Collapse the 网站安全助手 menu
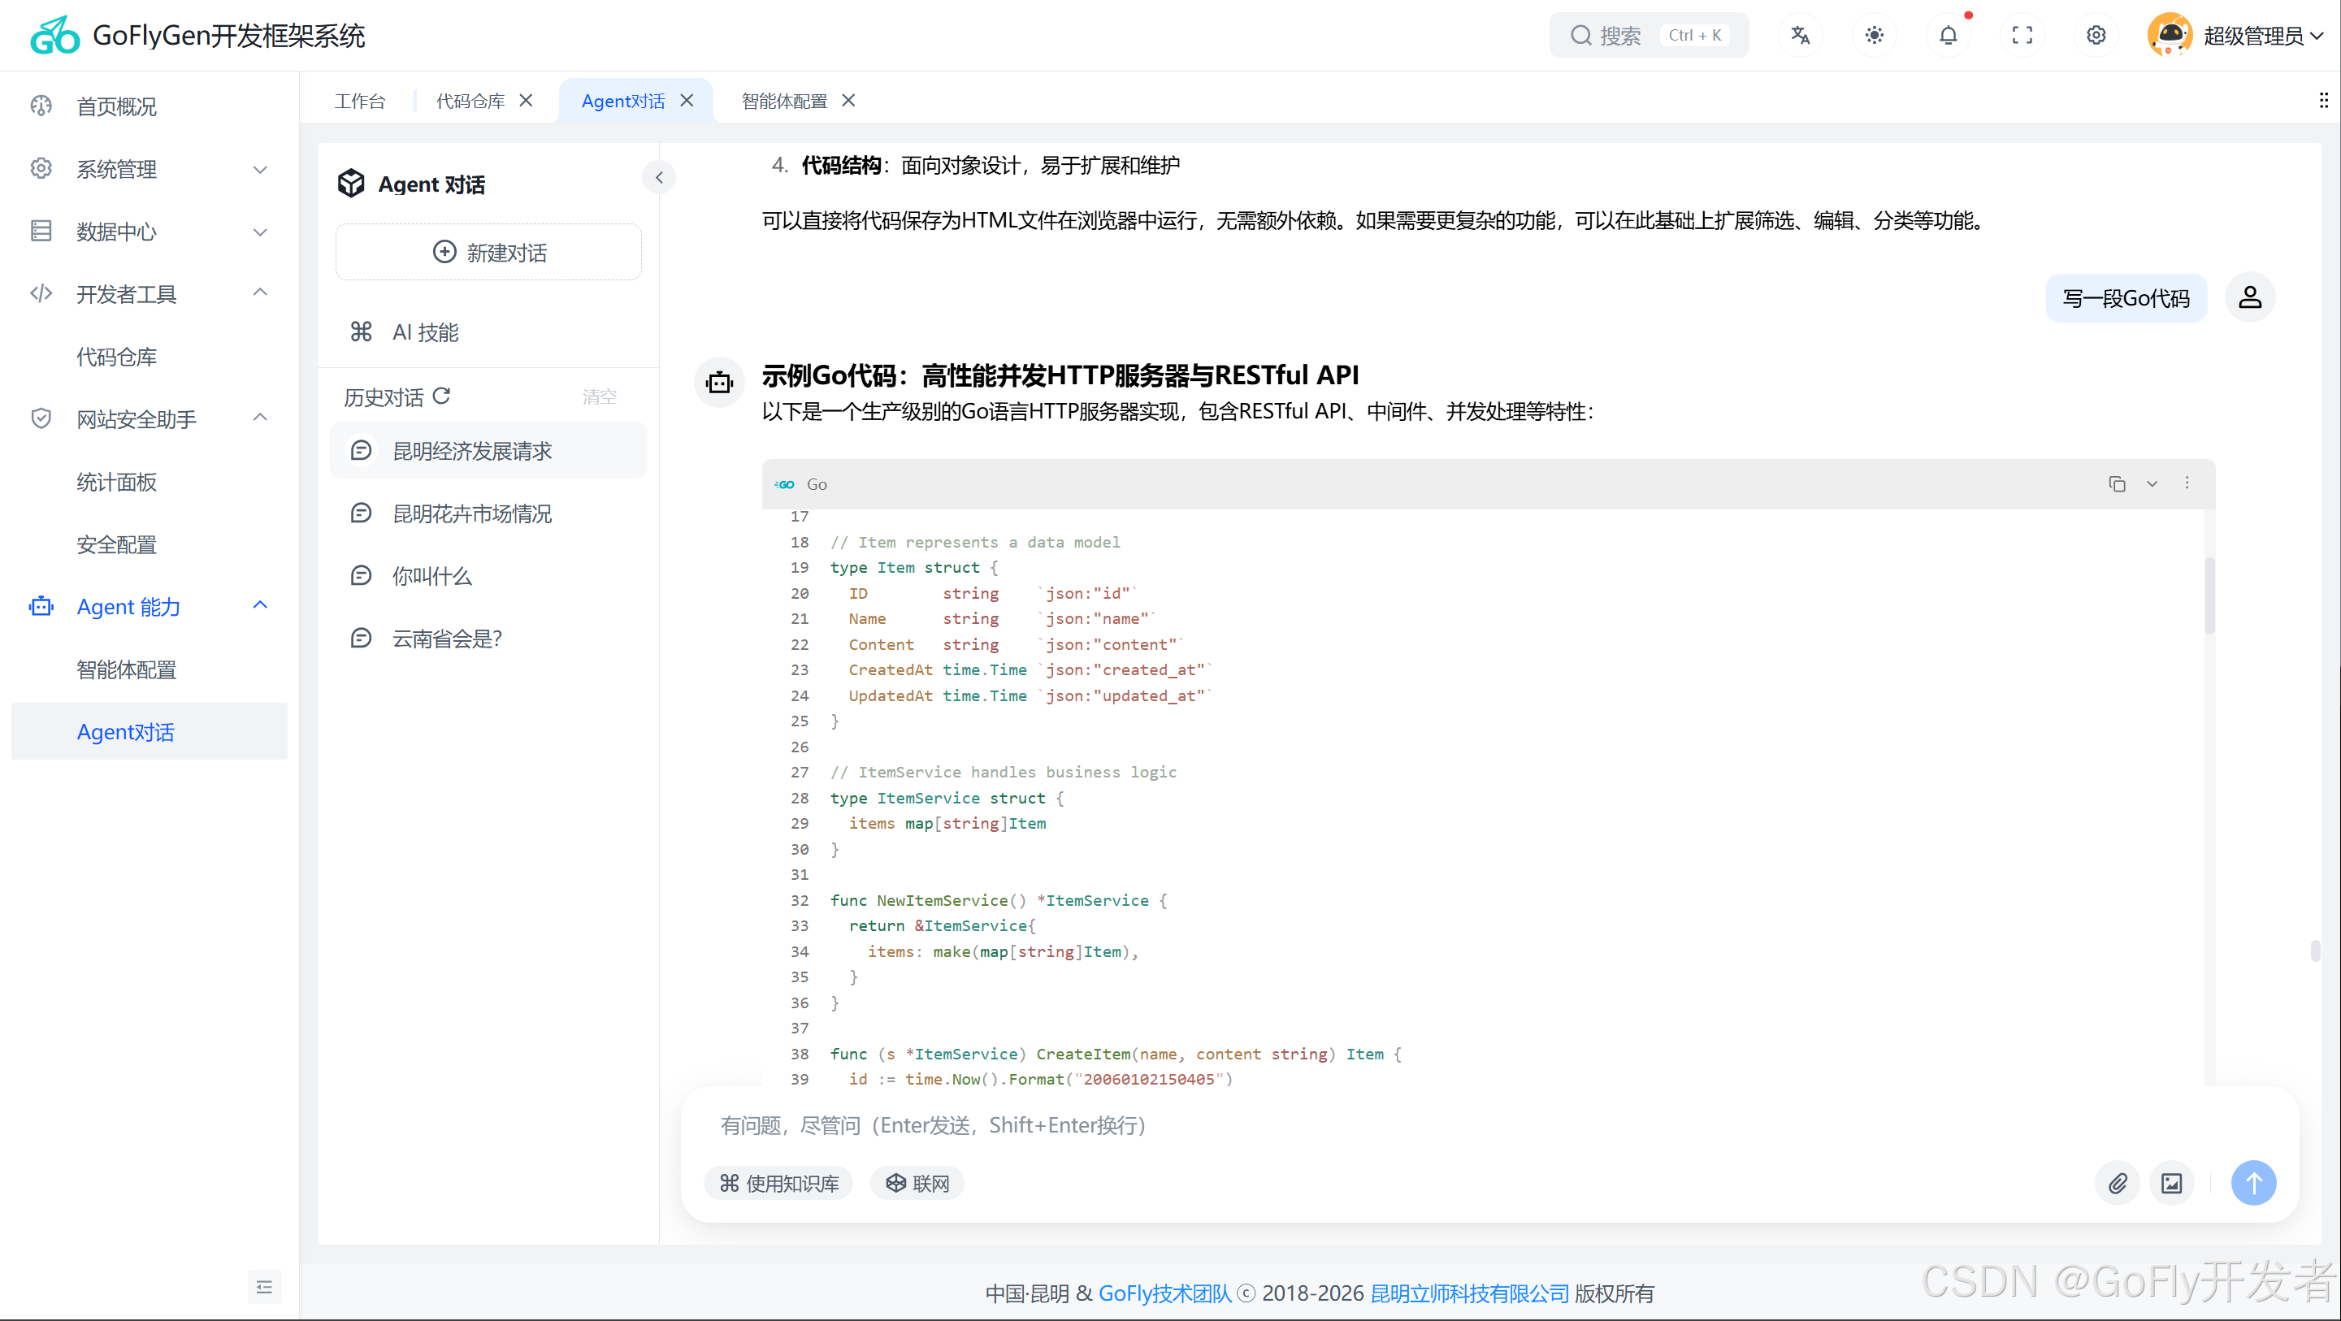Viewport: 2341px width, 1321px height. click(150, 419)
